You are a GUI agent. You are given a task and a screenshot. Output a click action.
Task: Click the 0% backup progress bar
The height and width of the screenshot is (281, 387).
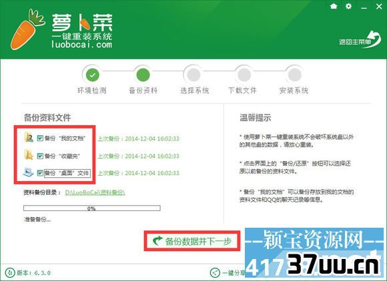point(92,208)
